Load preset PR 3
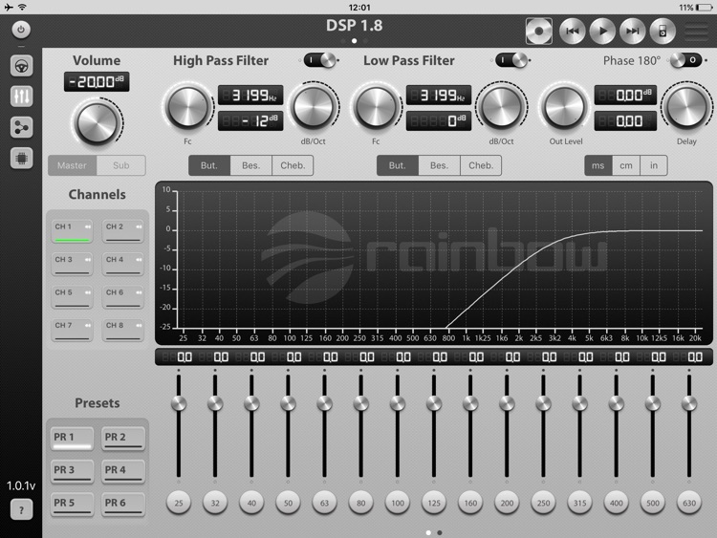717x538 pixels. tap(73, 471)
